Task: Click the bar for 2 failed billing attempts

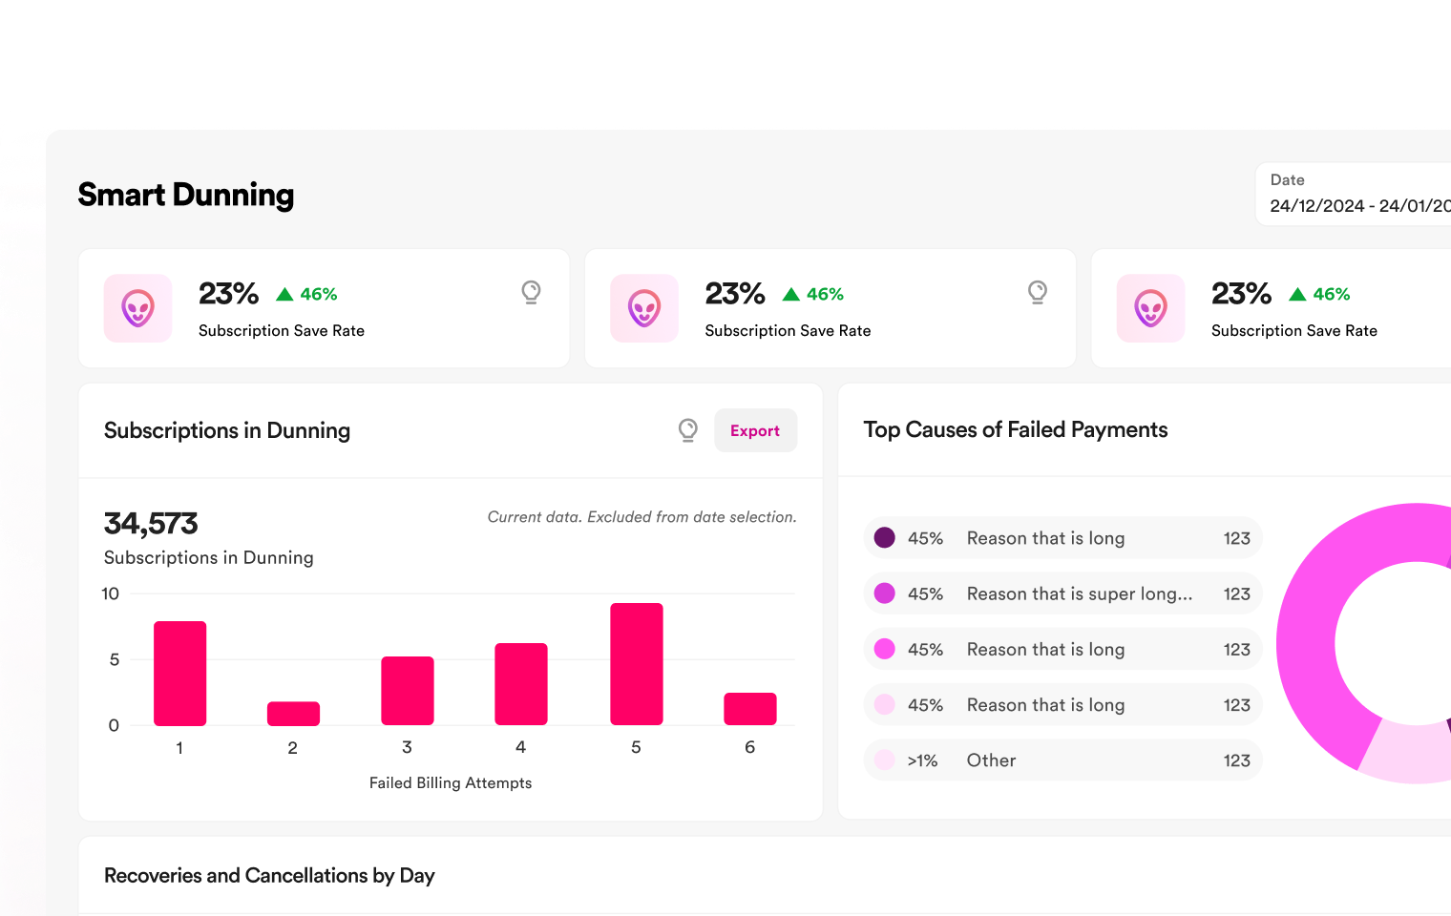Action: [x=293, y=714]
